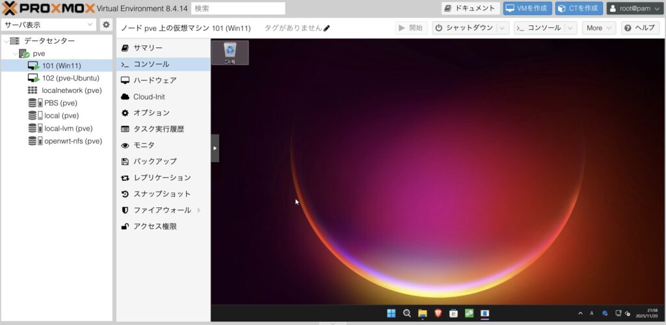
Task: Open the シャットダウン dropdown arrow
Action: coord(503,28)
